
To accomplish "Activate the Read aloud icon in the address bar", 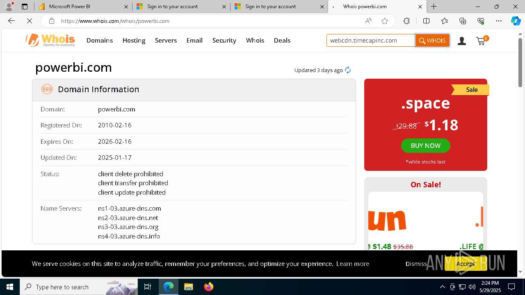I will [368, 21].
